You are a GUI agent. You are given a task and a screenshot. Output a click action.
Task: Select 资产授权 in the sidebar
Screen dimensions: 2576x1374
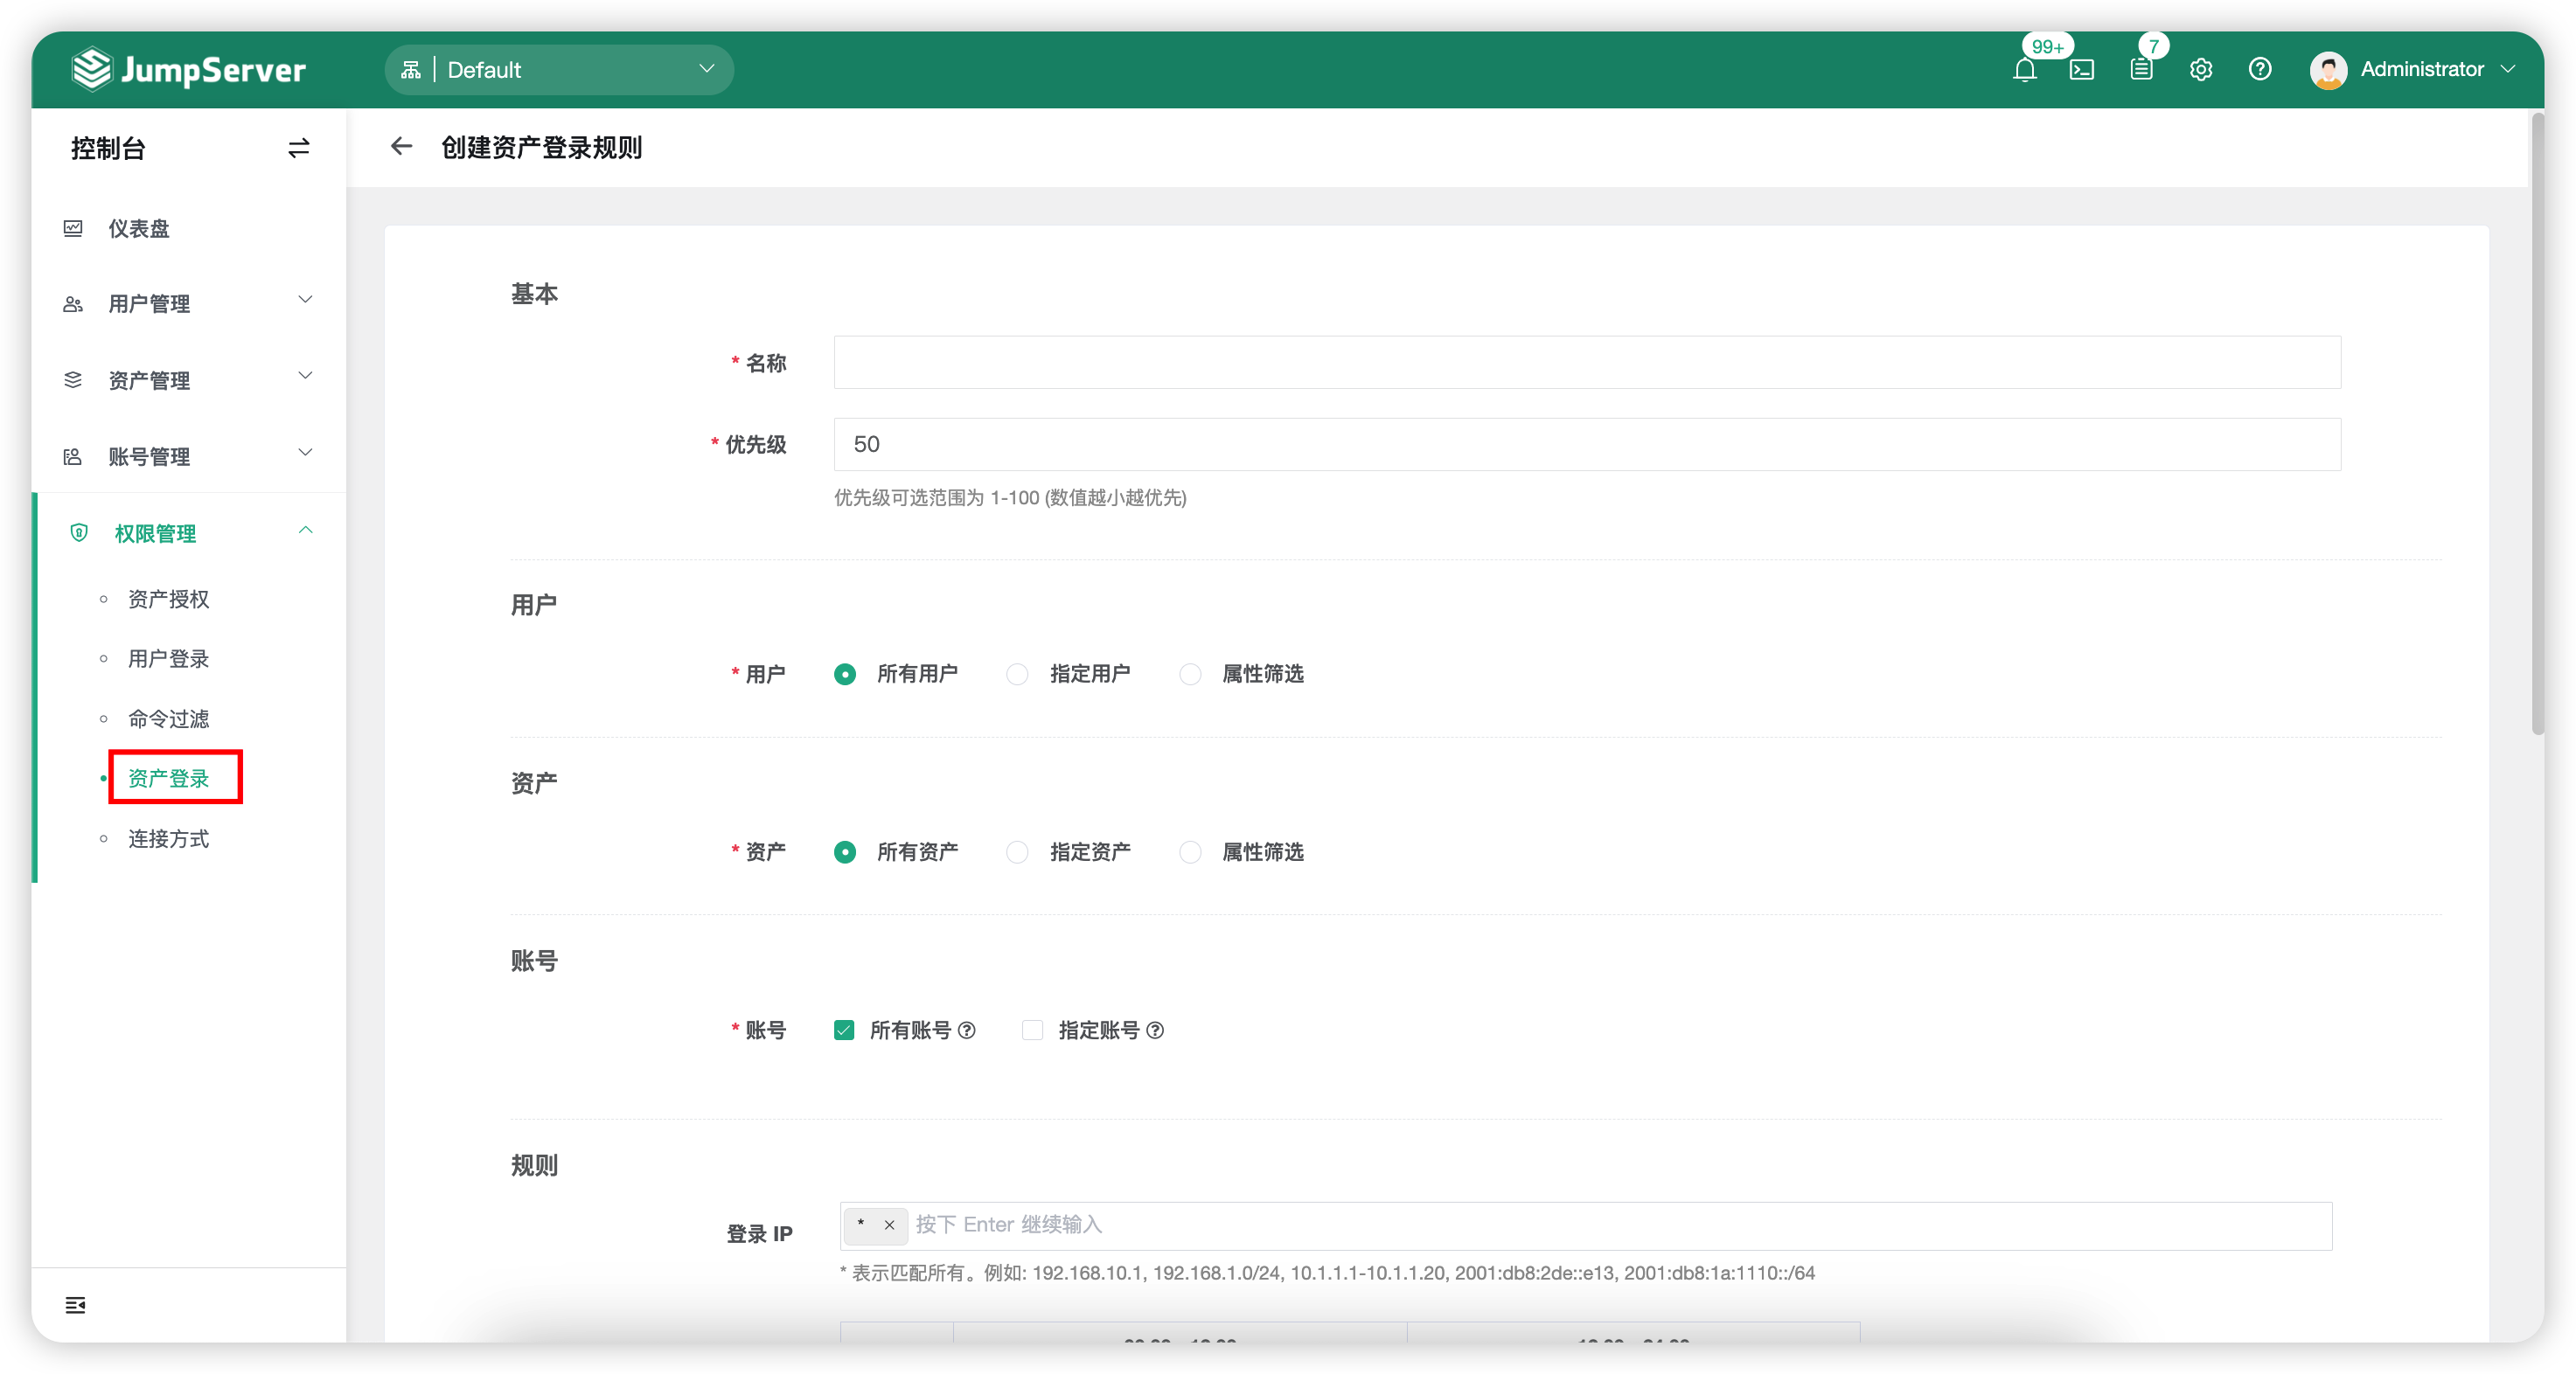click(167, 599)
